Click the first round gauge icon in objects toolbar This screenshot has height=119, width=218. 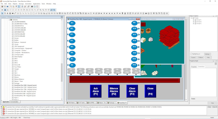coord(148,14)
